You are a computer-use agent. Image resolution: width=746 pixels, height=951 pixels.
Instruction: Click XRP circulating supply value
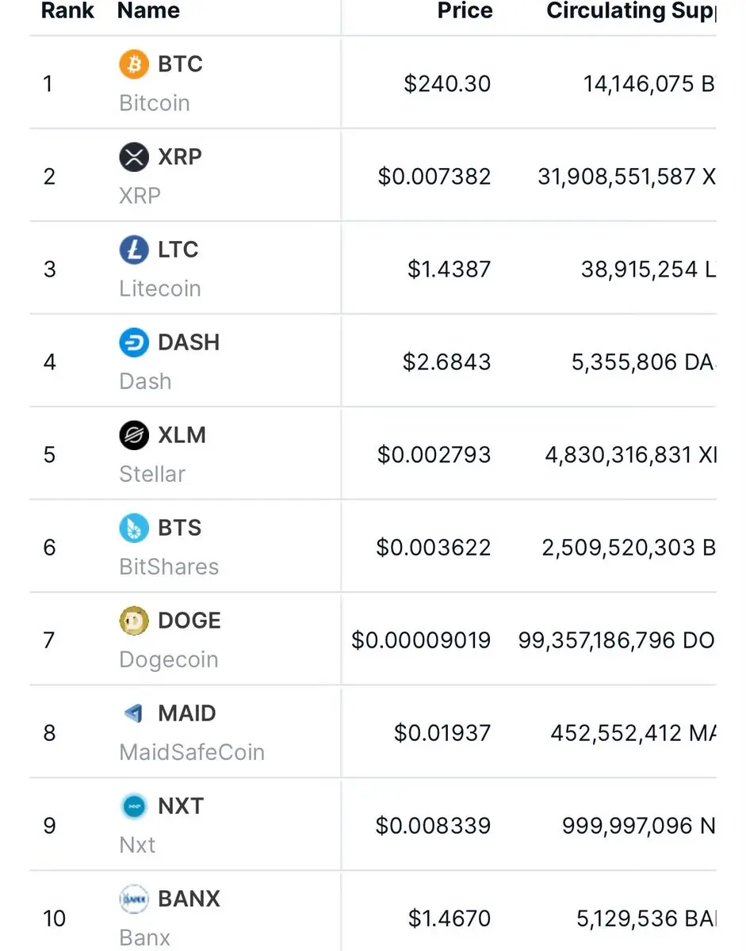pyautogui.click(x=626, y=177)
